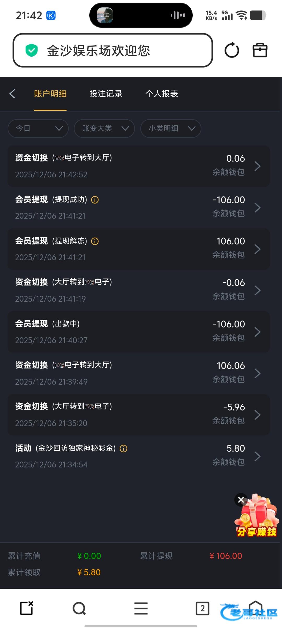This screenshot has height=628, width=282.
Task: Tap info icon beside 提现解冻
Action: point(95,241)
